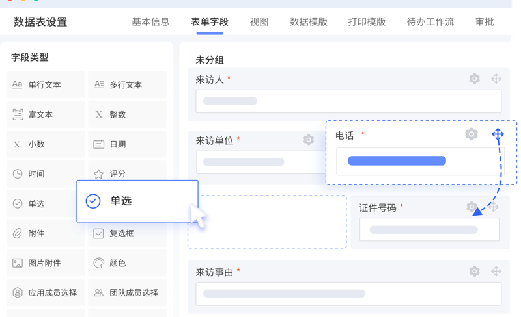Open the 视图 tab
This screenshot has width=521, height=317.
259,22
